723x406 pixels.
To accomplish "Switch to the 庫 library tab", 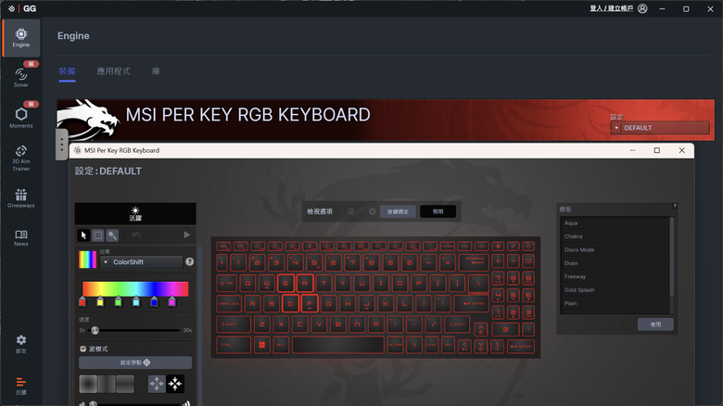I will [x=156, y=71].
